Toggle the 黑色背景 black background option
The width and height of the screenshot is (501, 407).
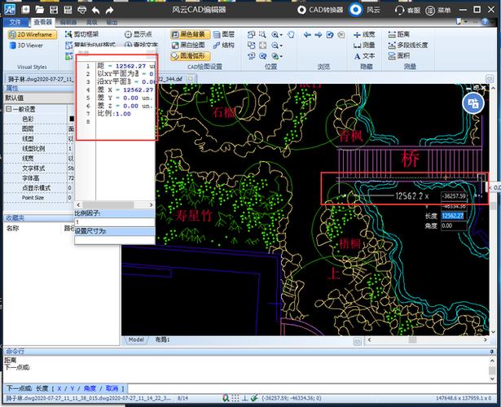191,35
